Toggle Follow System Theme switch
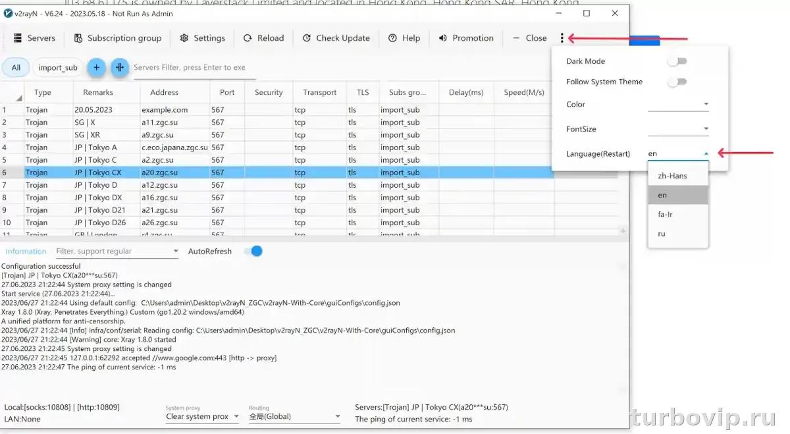 (x=677, y=82)
